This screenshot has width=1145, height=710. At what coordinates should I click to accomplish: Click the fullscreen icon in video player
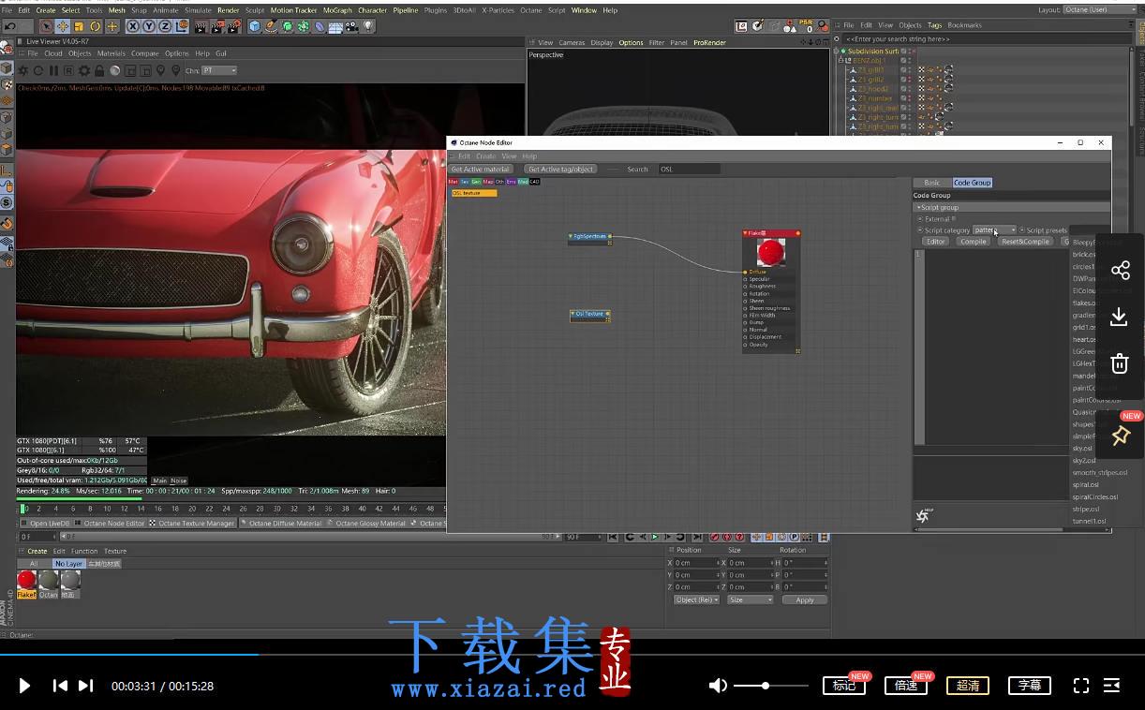[x=1080, y=686]
